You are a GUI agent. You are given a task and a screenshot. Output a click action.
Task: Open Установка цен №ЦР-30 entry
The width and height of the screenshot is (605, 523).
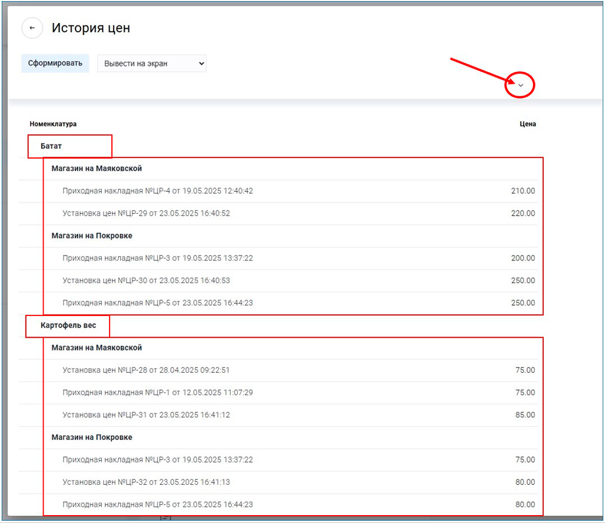[x=146, y=281]
